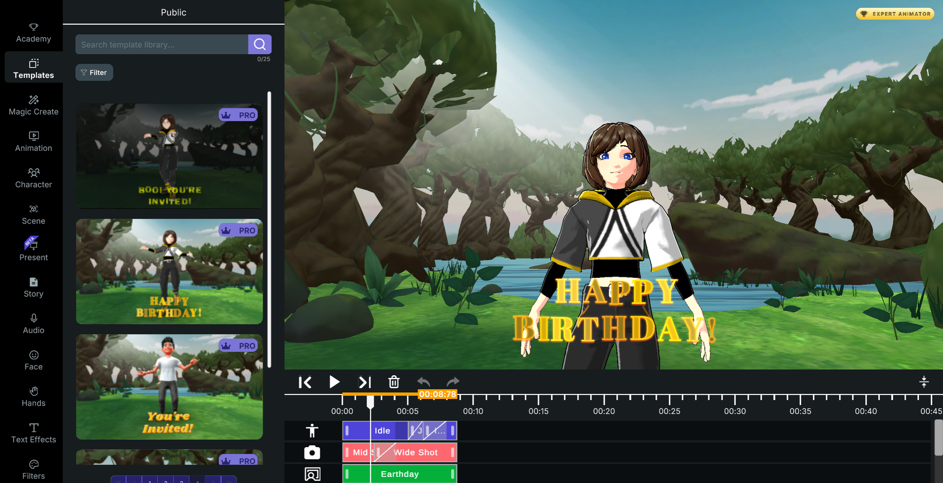Open the Magic Create panel
Image resolution: width=943 pixels, height=483 pixels.
click(33, 105)
